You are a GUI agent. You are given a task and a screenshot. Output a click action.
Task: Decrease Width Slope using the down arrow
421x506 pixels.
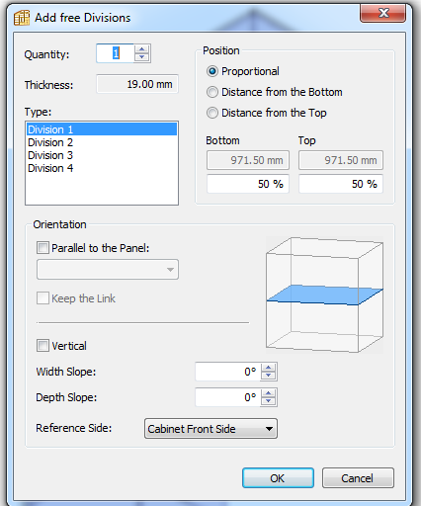(269, 376)
